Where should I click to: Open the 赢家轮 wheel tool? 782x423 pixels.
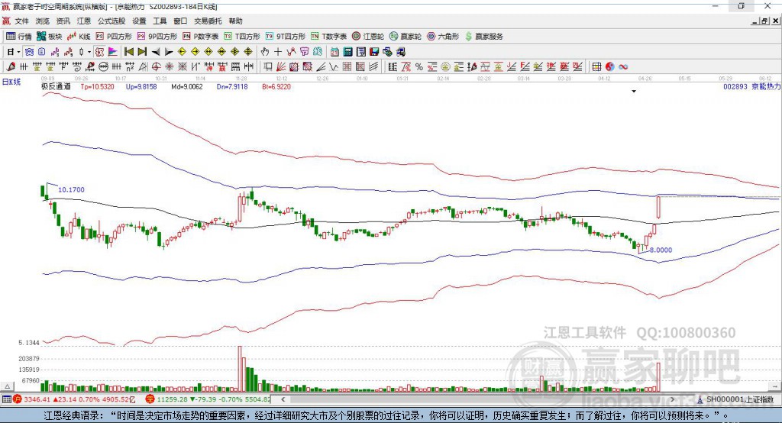pos(406,37)
